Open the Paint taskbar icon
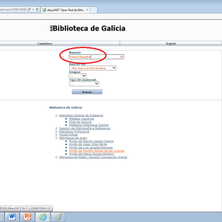The height and width of the screenshot is (222, 222). coord(58,217)
